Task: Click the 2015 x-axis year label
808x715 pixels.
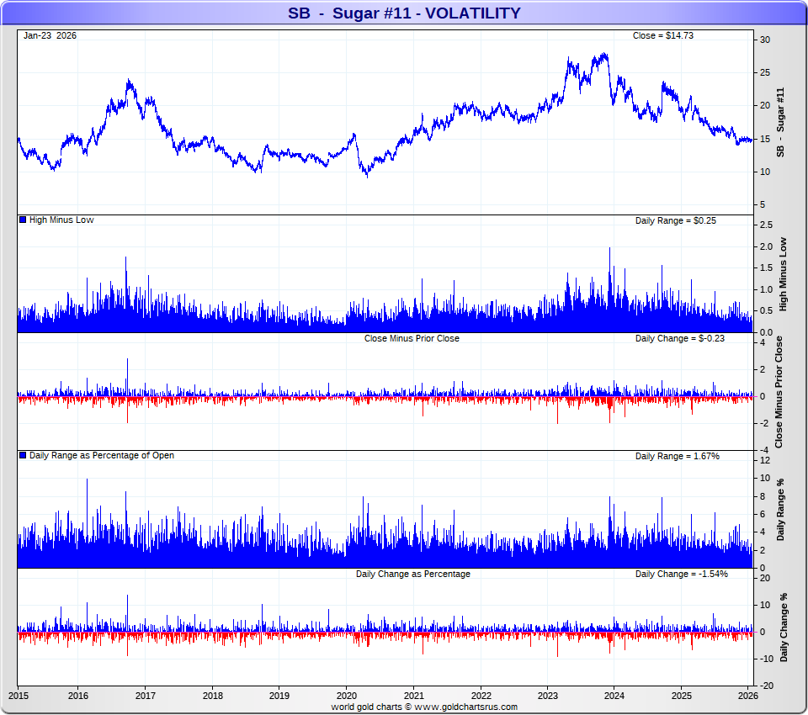Action: coord(19,696)
